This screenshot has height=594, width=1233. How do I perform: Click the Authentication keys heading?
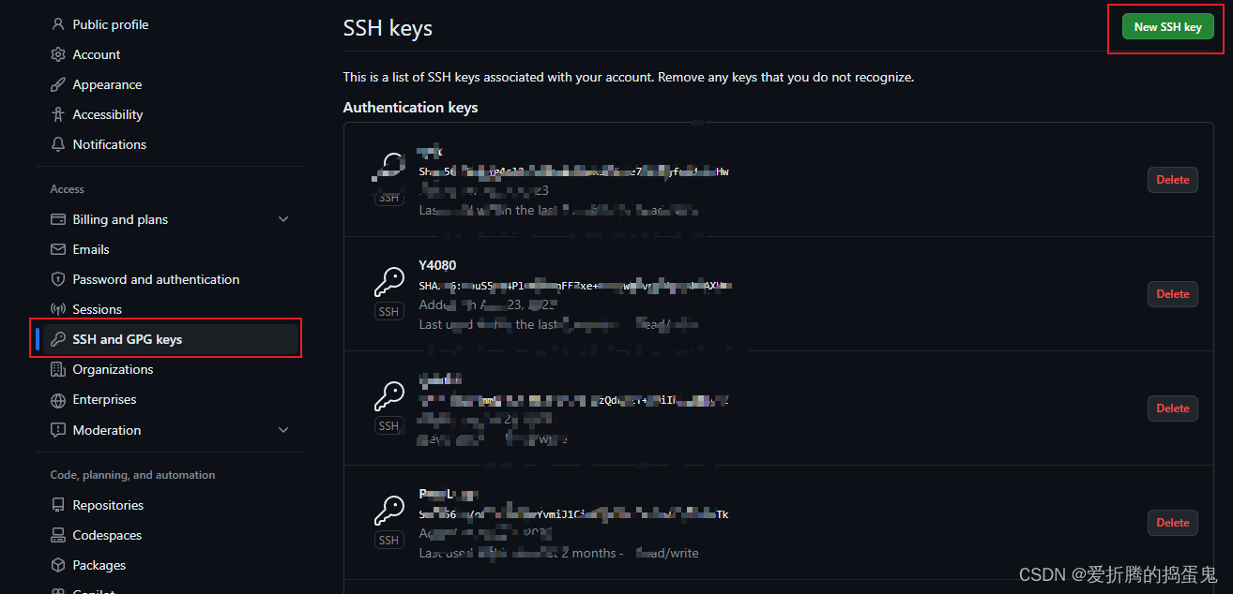(411, 108)
